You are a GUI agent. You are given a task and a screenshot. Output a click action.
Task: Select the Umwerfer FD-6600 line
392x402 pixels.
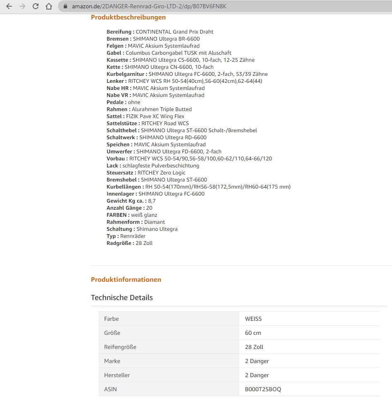(x=164, y=152)
